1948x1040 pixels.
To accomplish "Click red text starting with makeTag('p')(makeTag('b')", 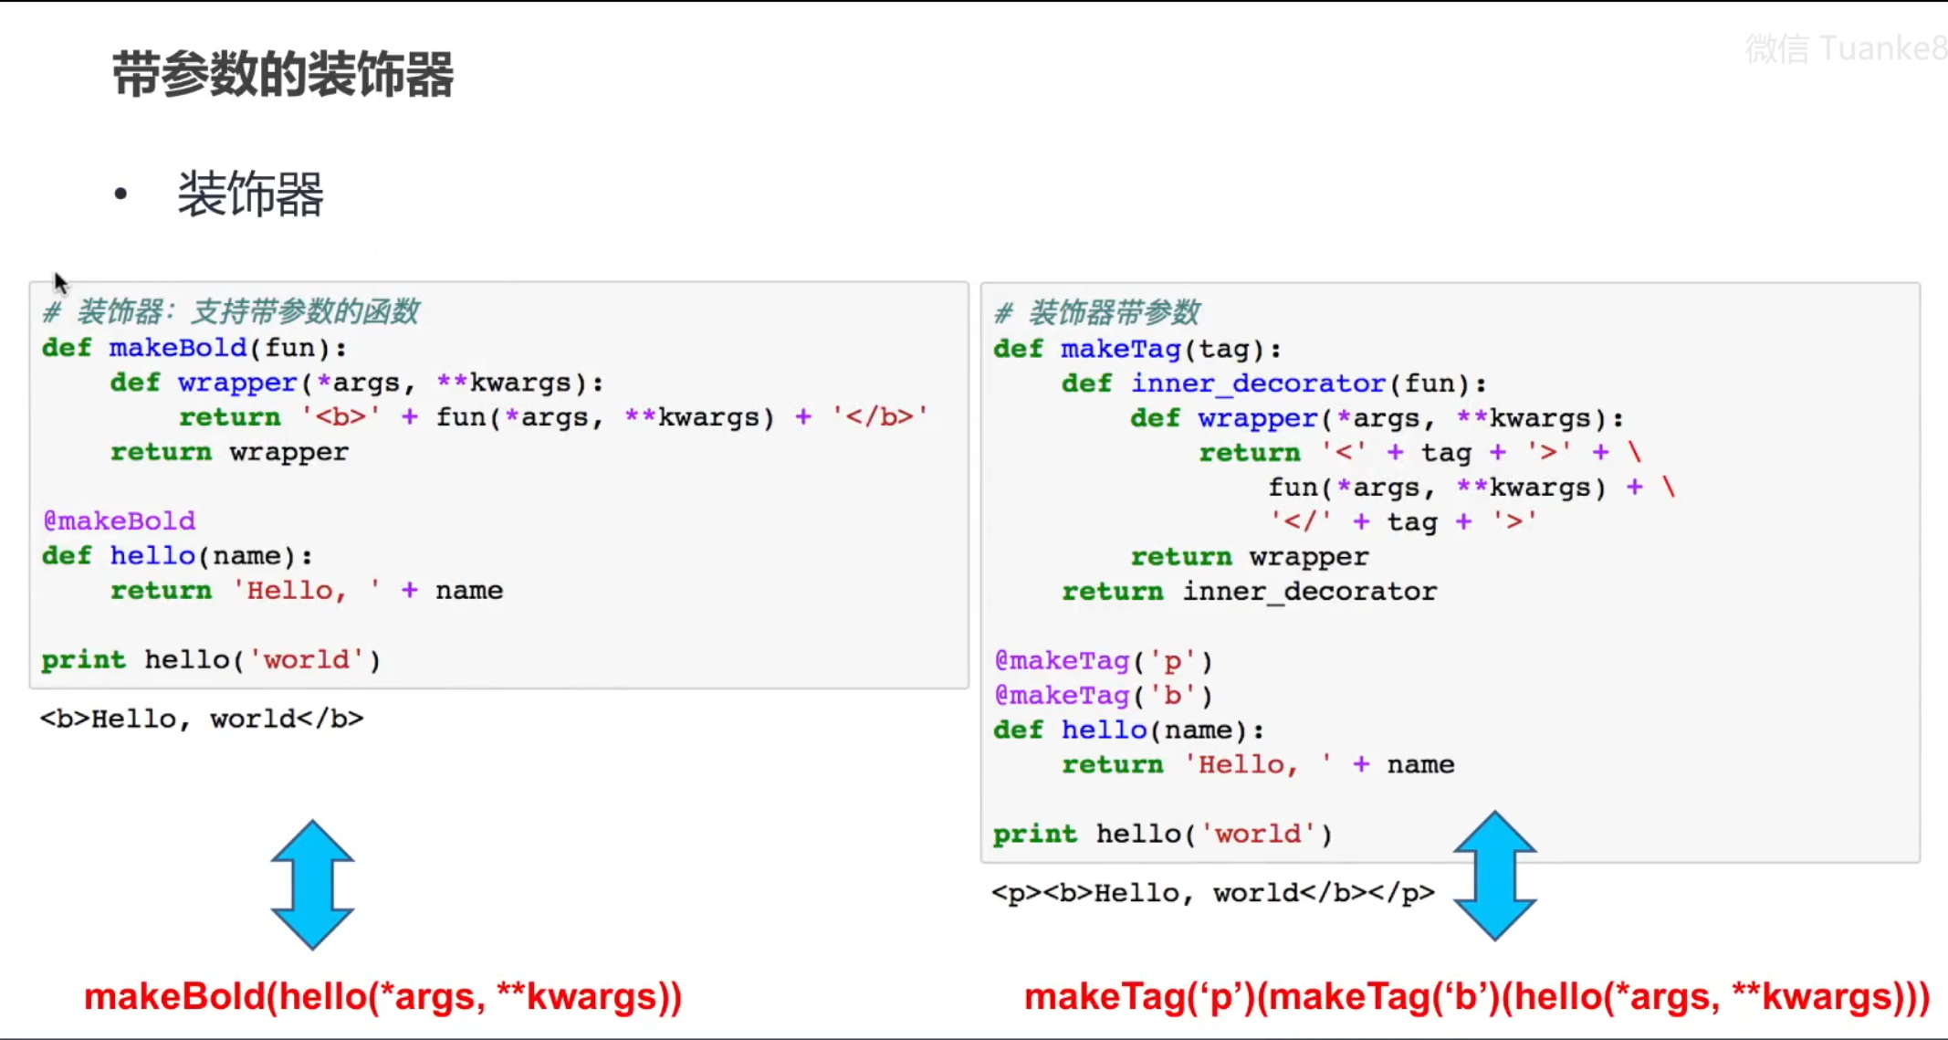I will pos(1476,996).
